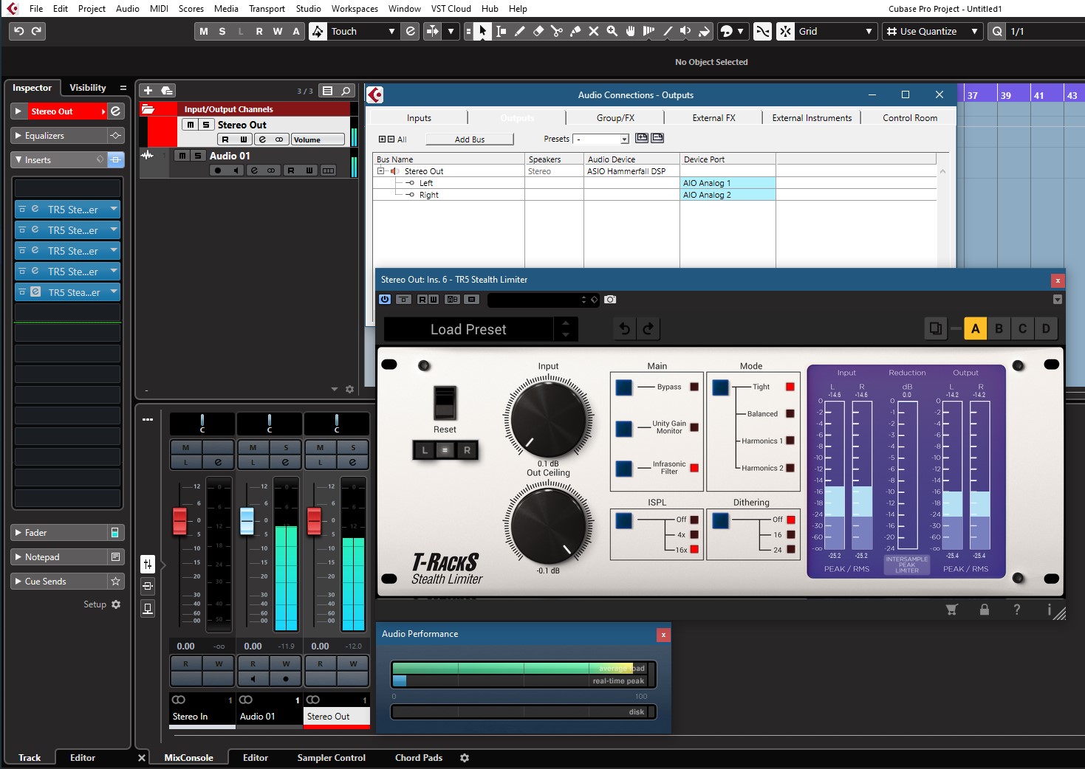This screenshot has width=1085, height=769.
Task: Open the shopping cart icon in plugin
Action: pyautogui.click(x=951, y=610)
